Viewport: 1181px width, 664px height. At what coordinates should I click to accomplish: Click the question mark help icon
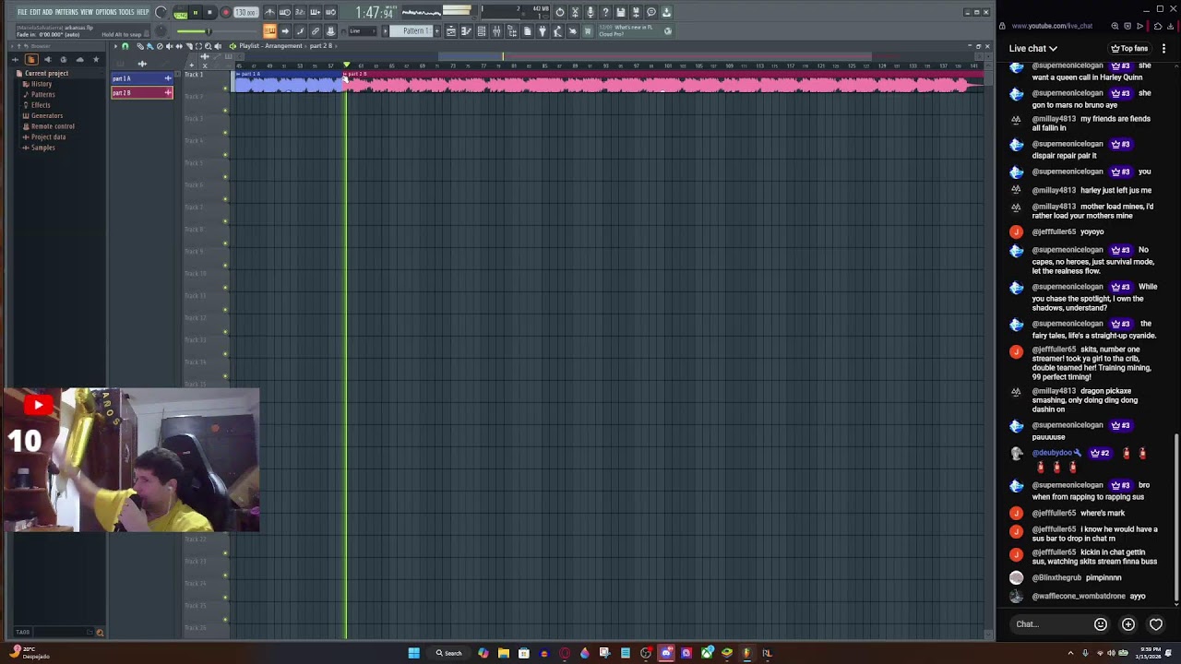[605, 12]
